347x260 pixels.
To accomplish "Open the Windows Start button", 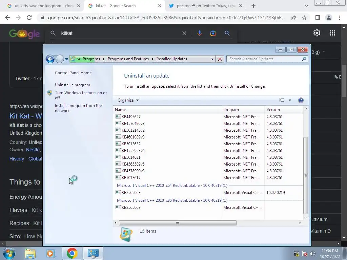I will pyautogui.click(x=9, y=253).
